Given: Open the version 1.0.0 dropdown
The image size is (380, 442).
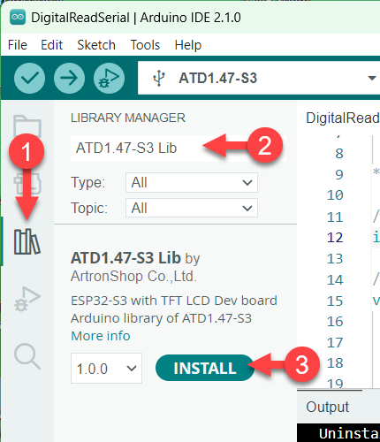Looking at the screenshot, I should [106, 369].
